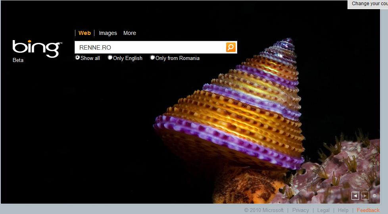Click the snail shell background photo
The image size is (388, 214).
[238, 119]
